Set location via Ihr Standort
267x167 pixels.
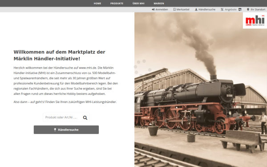(x=256, y=9)
